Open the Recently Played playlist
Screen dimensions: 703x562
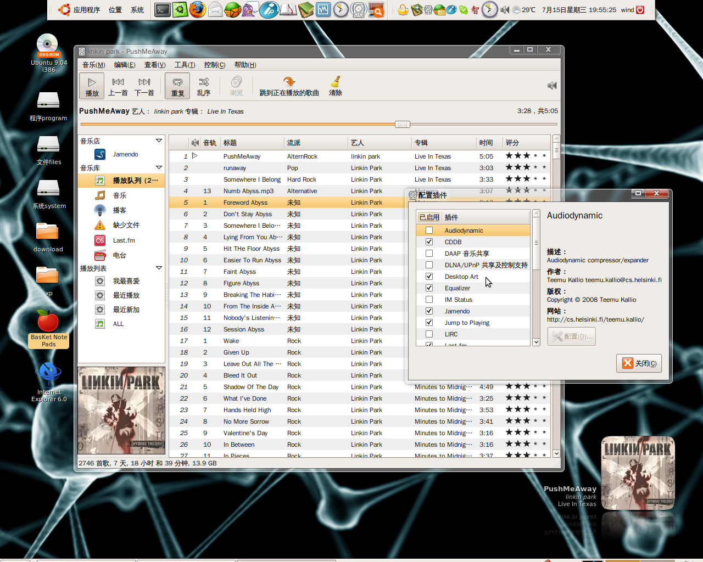(121, 295)
